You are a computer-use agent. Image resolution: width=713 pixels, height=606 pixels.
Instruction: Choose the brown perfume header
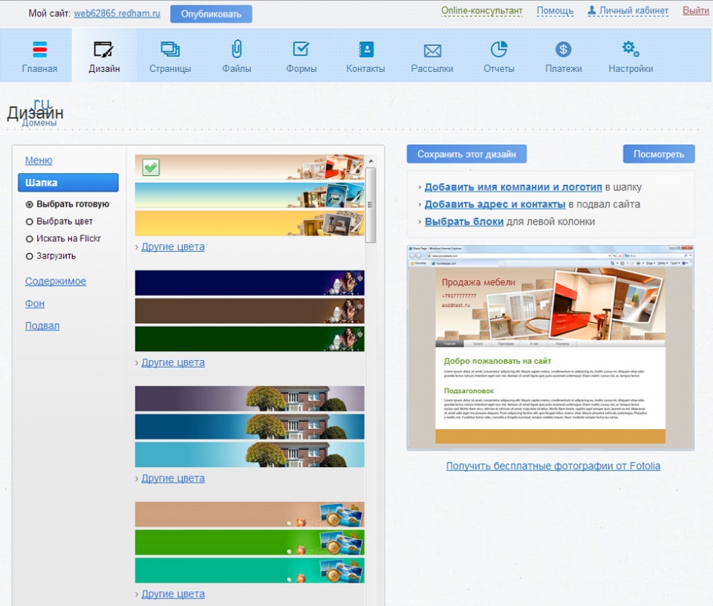tap(250, 311)
